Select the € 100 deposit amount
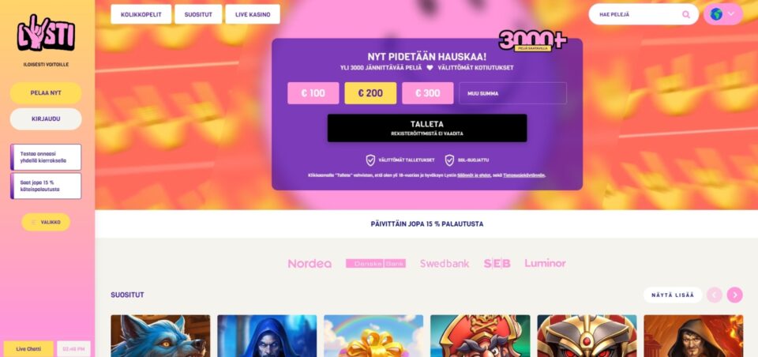 [313, 93]
